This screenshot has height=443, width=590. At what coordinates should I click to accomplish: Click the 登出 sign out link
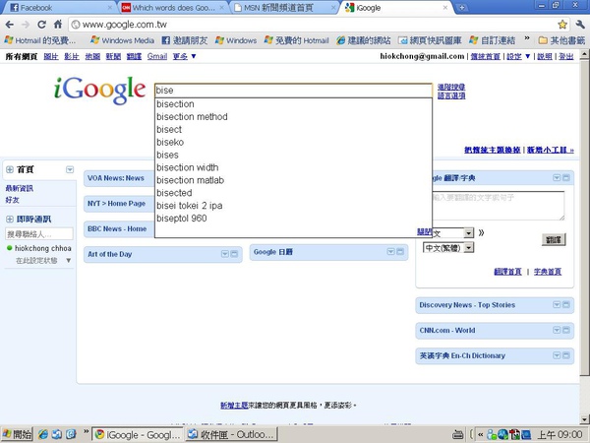click(x=566, y=56)
